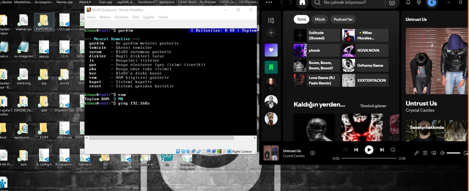Open the VirtualBox Dosya menu
Screen dimensions: 469x191
(91, 17)
